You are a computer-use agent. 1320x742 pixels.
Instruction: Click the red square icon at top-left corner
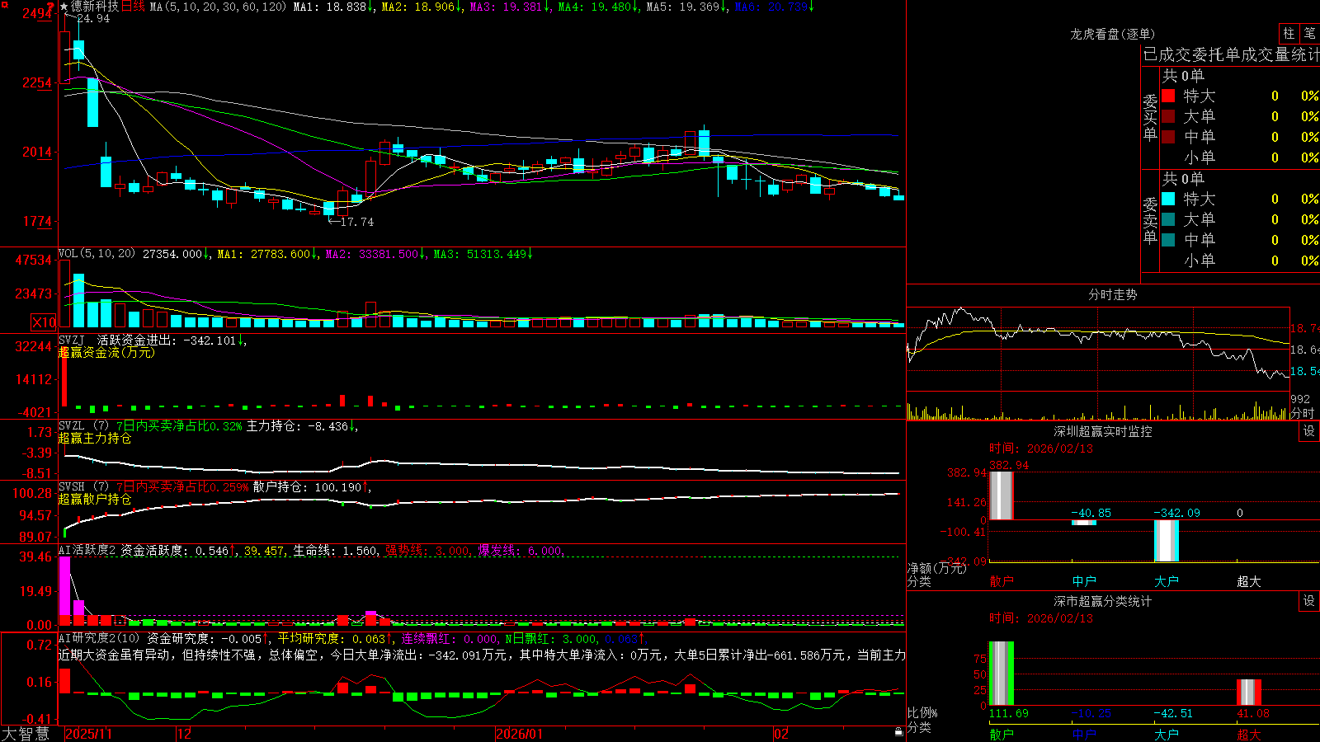(4, 5)
